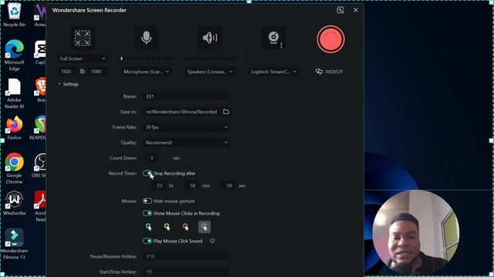Viewport: 494px width, 277px height.
Task: Click the webcam camera icon
Action: (273, 38)
